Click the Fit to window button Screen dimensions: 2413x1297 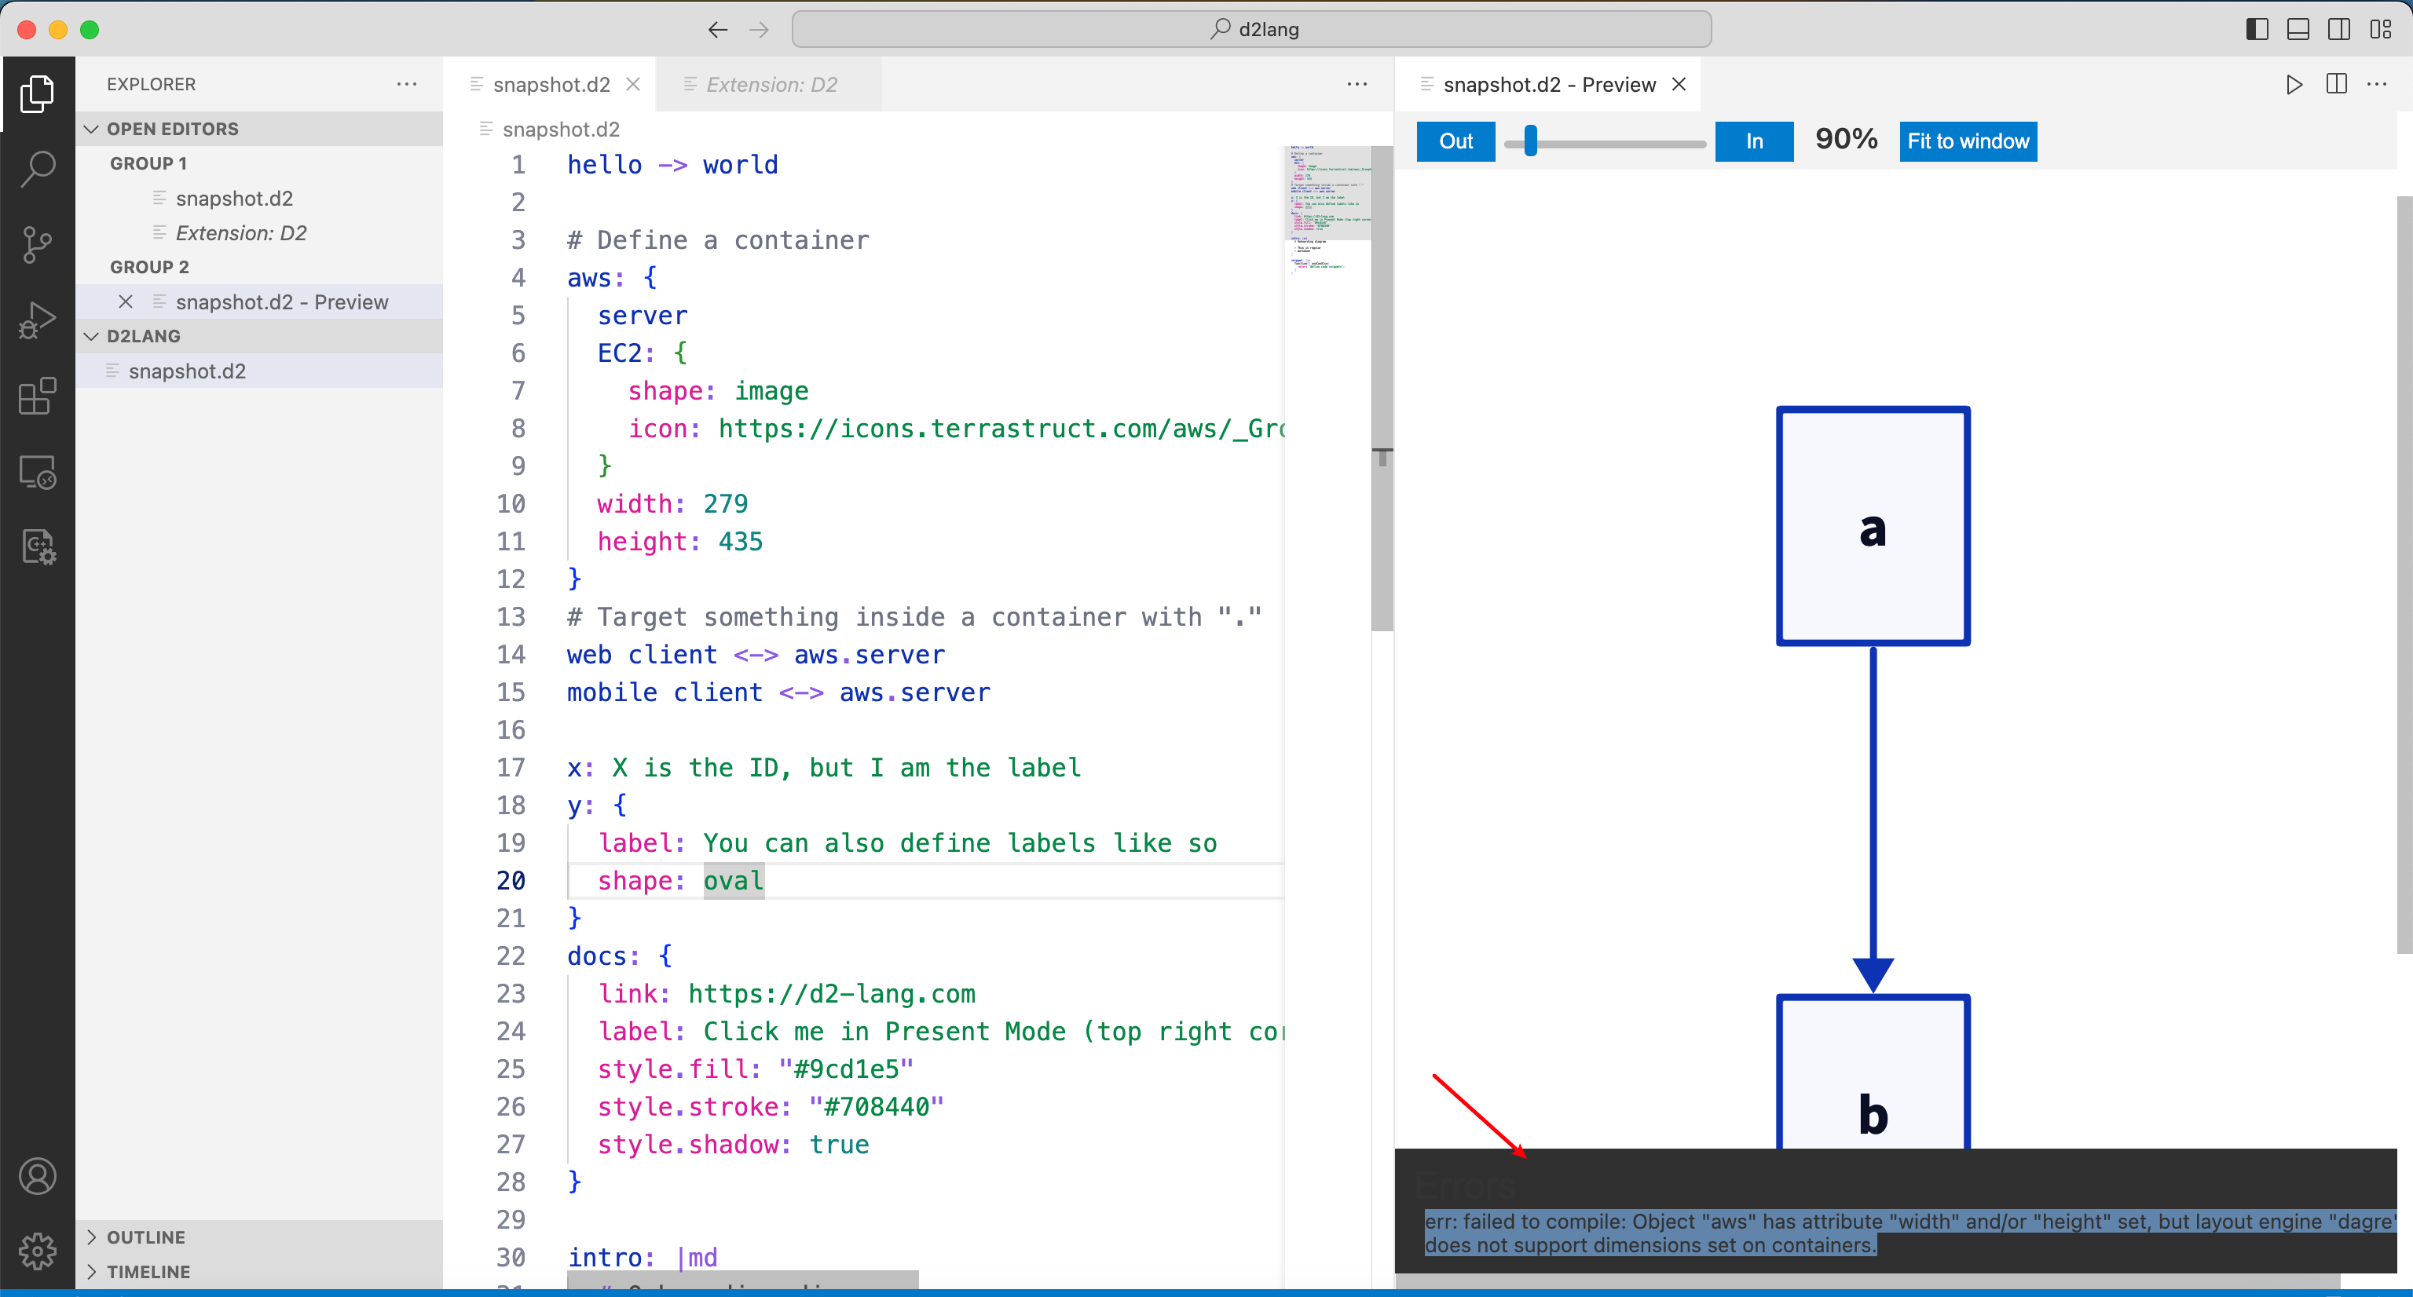tap(1967, 141)
